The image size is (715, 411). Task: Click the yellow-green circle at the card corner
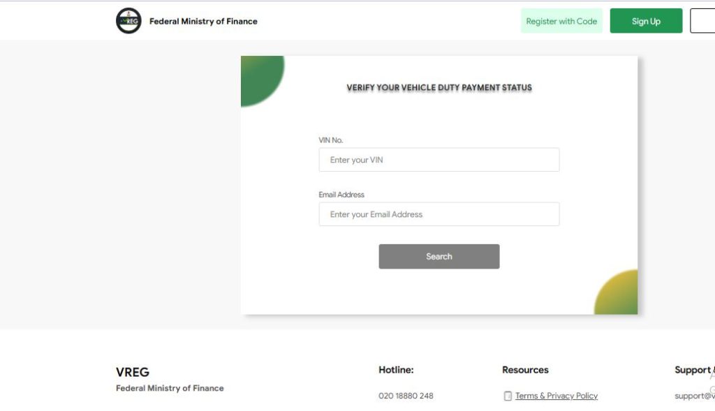click(x=616, y=292)
